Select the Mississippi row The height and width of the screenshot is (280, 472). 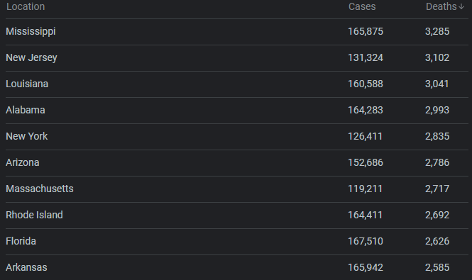coord(237,32)
